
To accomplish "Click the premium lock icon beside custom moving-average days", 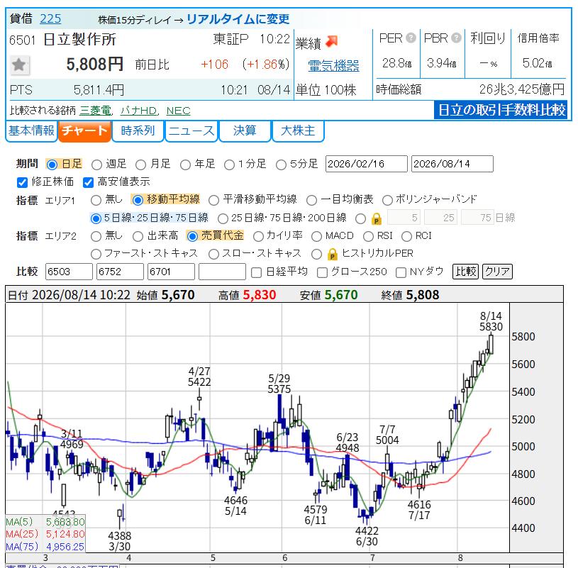I will pos(376,219).
